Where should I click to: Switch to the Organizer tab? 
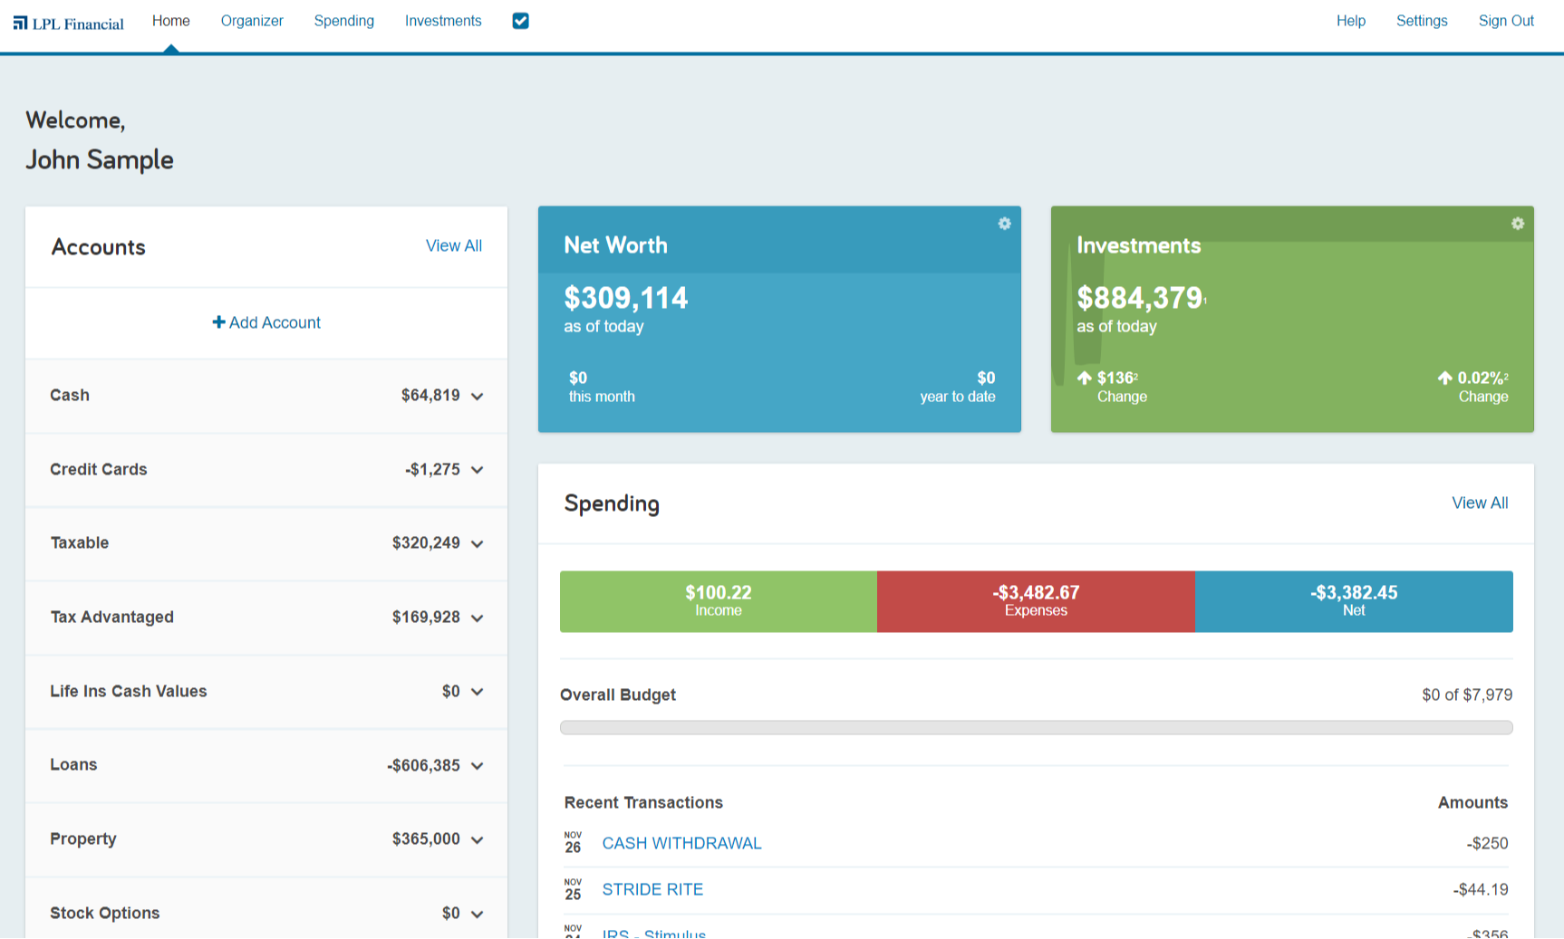point(252,21)
